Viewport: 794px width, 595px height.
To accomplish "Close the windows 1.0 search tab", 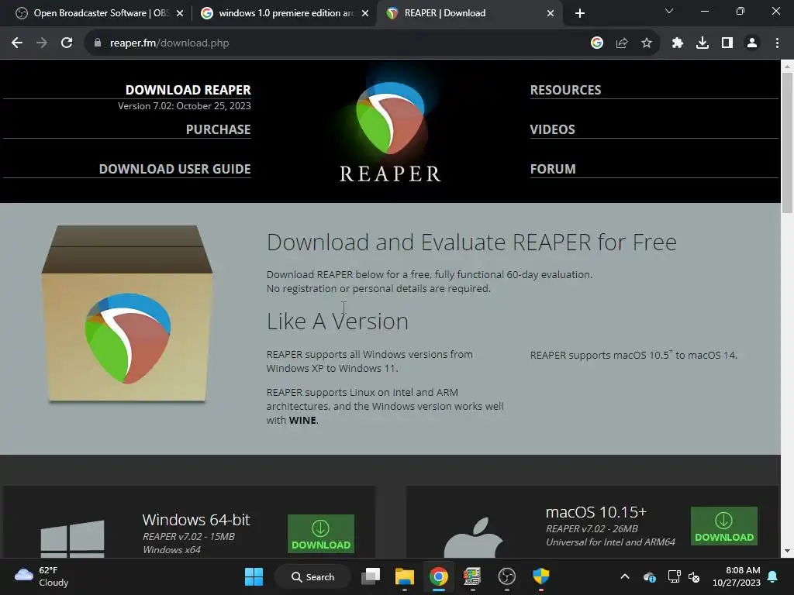I will click(365, 13).
